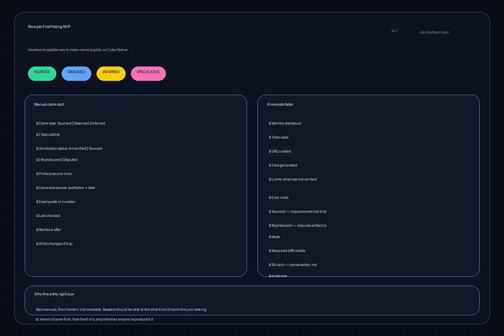Click bullet marker beside 'Identity disclosure'
The image size is (504, 336).
click(x=270, y=123)
